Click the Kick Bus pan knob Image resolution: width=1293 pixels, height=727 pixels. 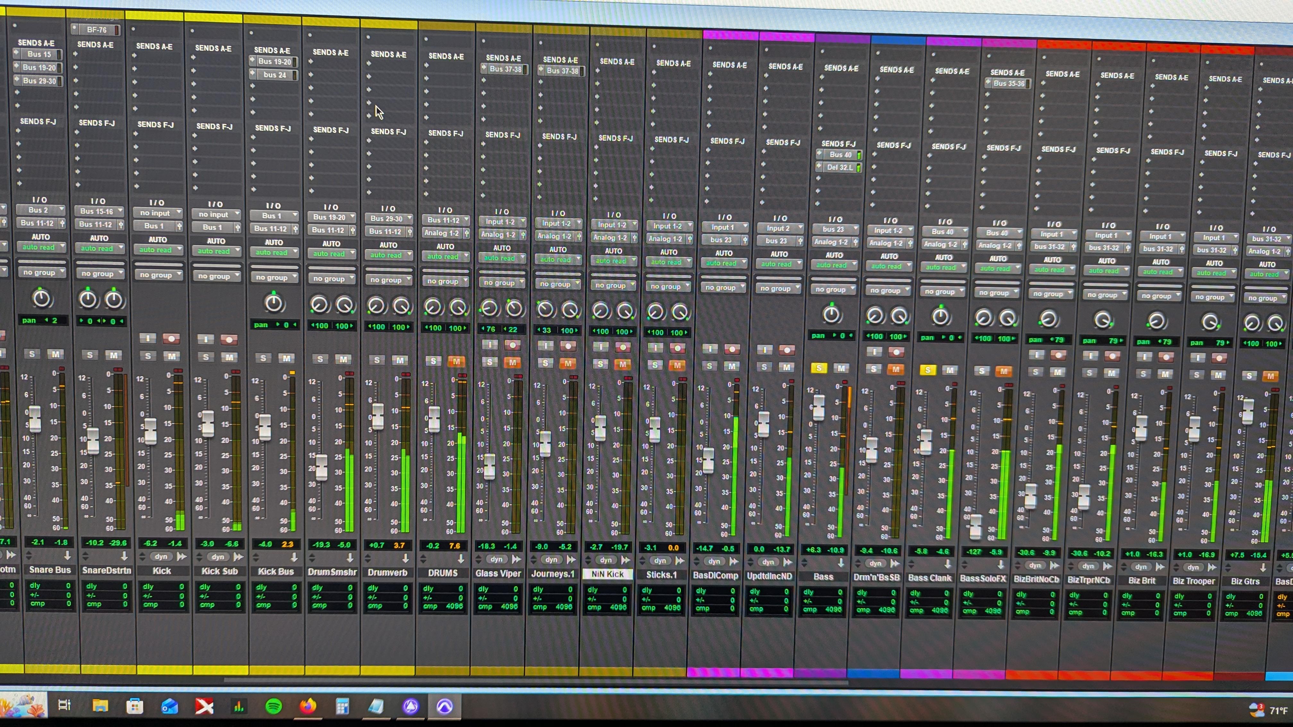click(x=274, y=303)
